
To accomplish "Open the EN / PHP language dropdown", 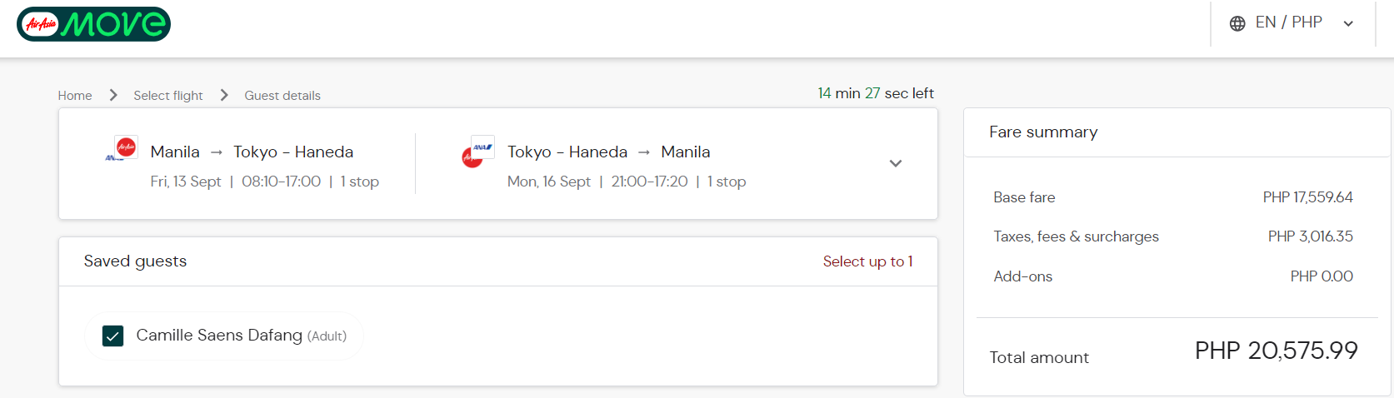I will coord(1293,23).
